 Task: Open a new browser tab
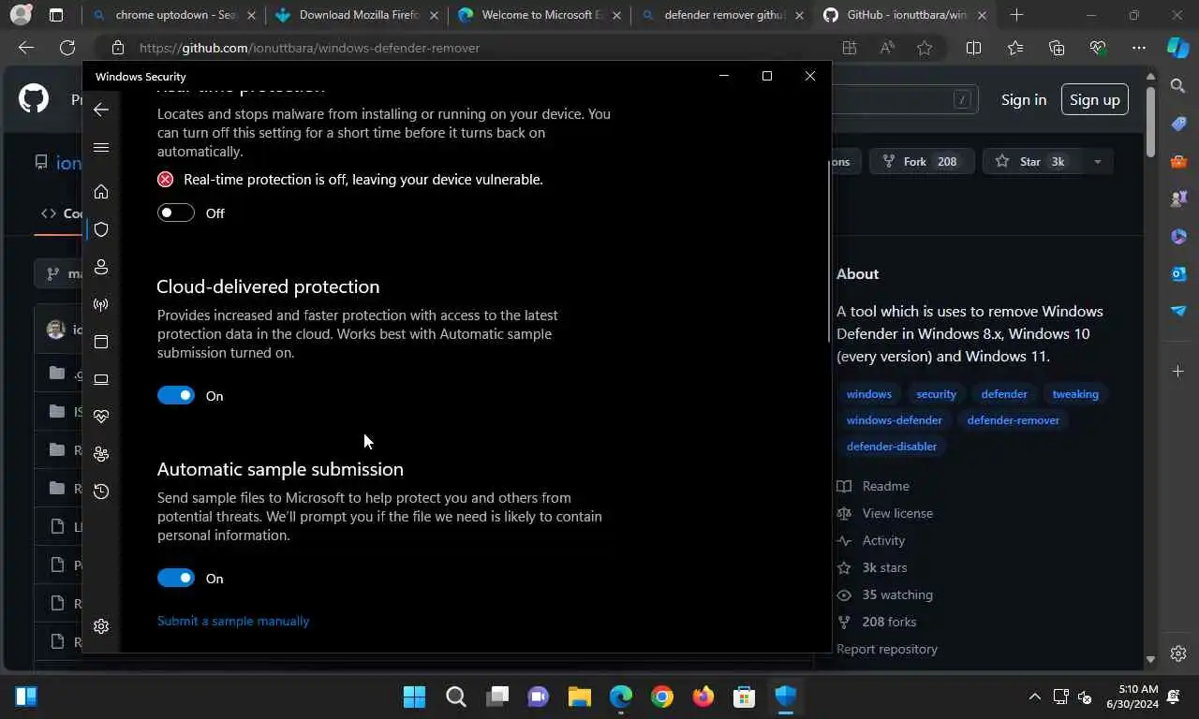click(1016, 15)
